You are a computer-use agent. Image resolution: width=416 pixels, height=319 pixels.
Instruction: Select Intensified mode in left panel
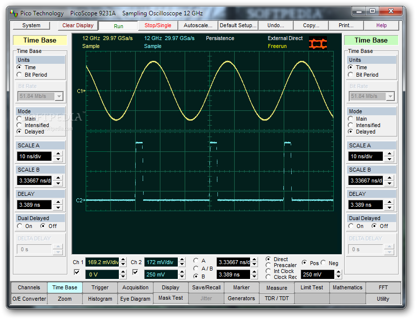point(19,125)
